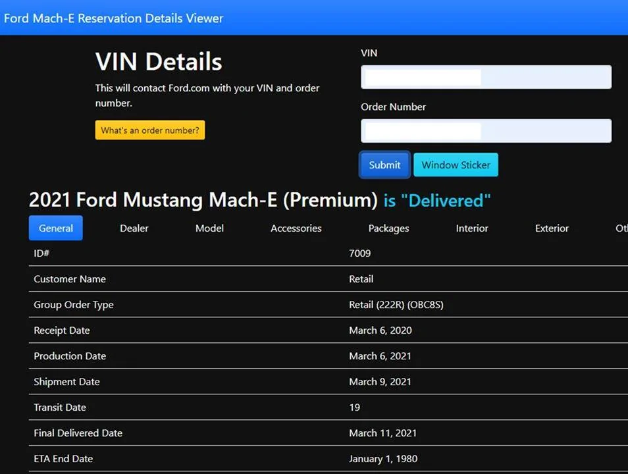This screenshot has width=628, height=474.
Task: Click the is "Delivered" status text
Action: [x=437, y=200]
